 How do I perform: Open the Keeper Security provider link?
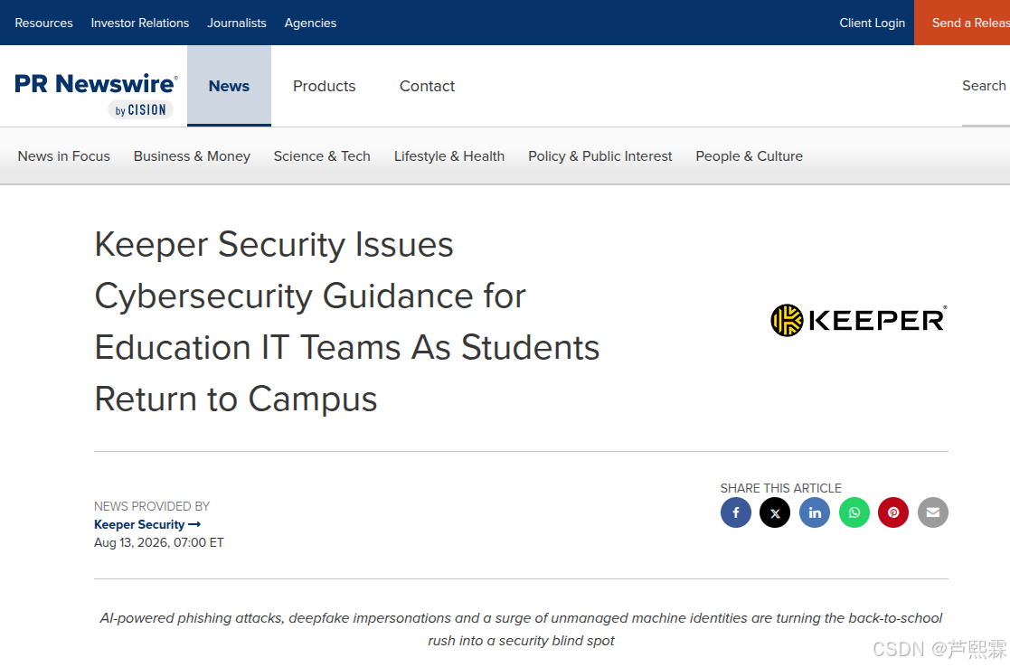tap(147, 525)
